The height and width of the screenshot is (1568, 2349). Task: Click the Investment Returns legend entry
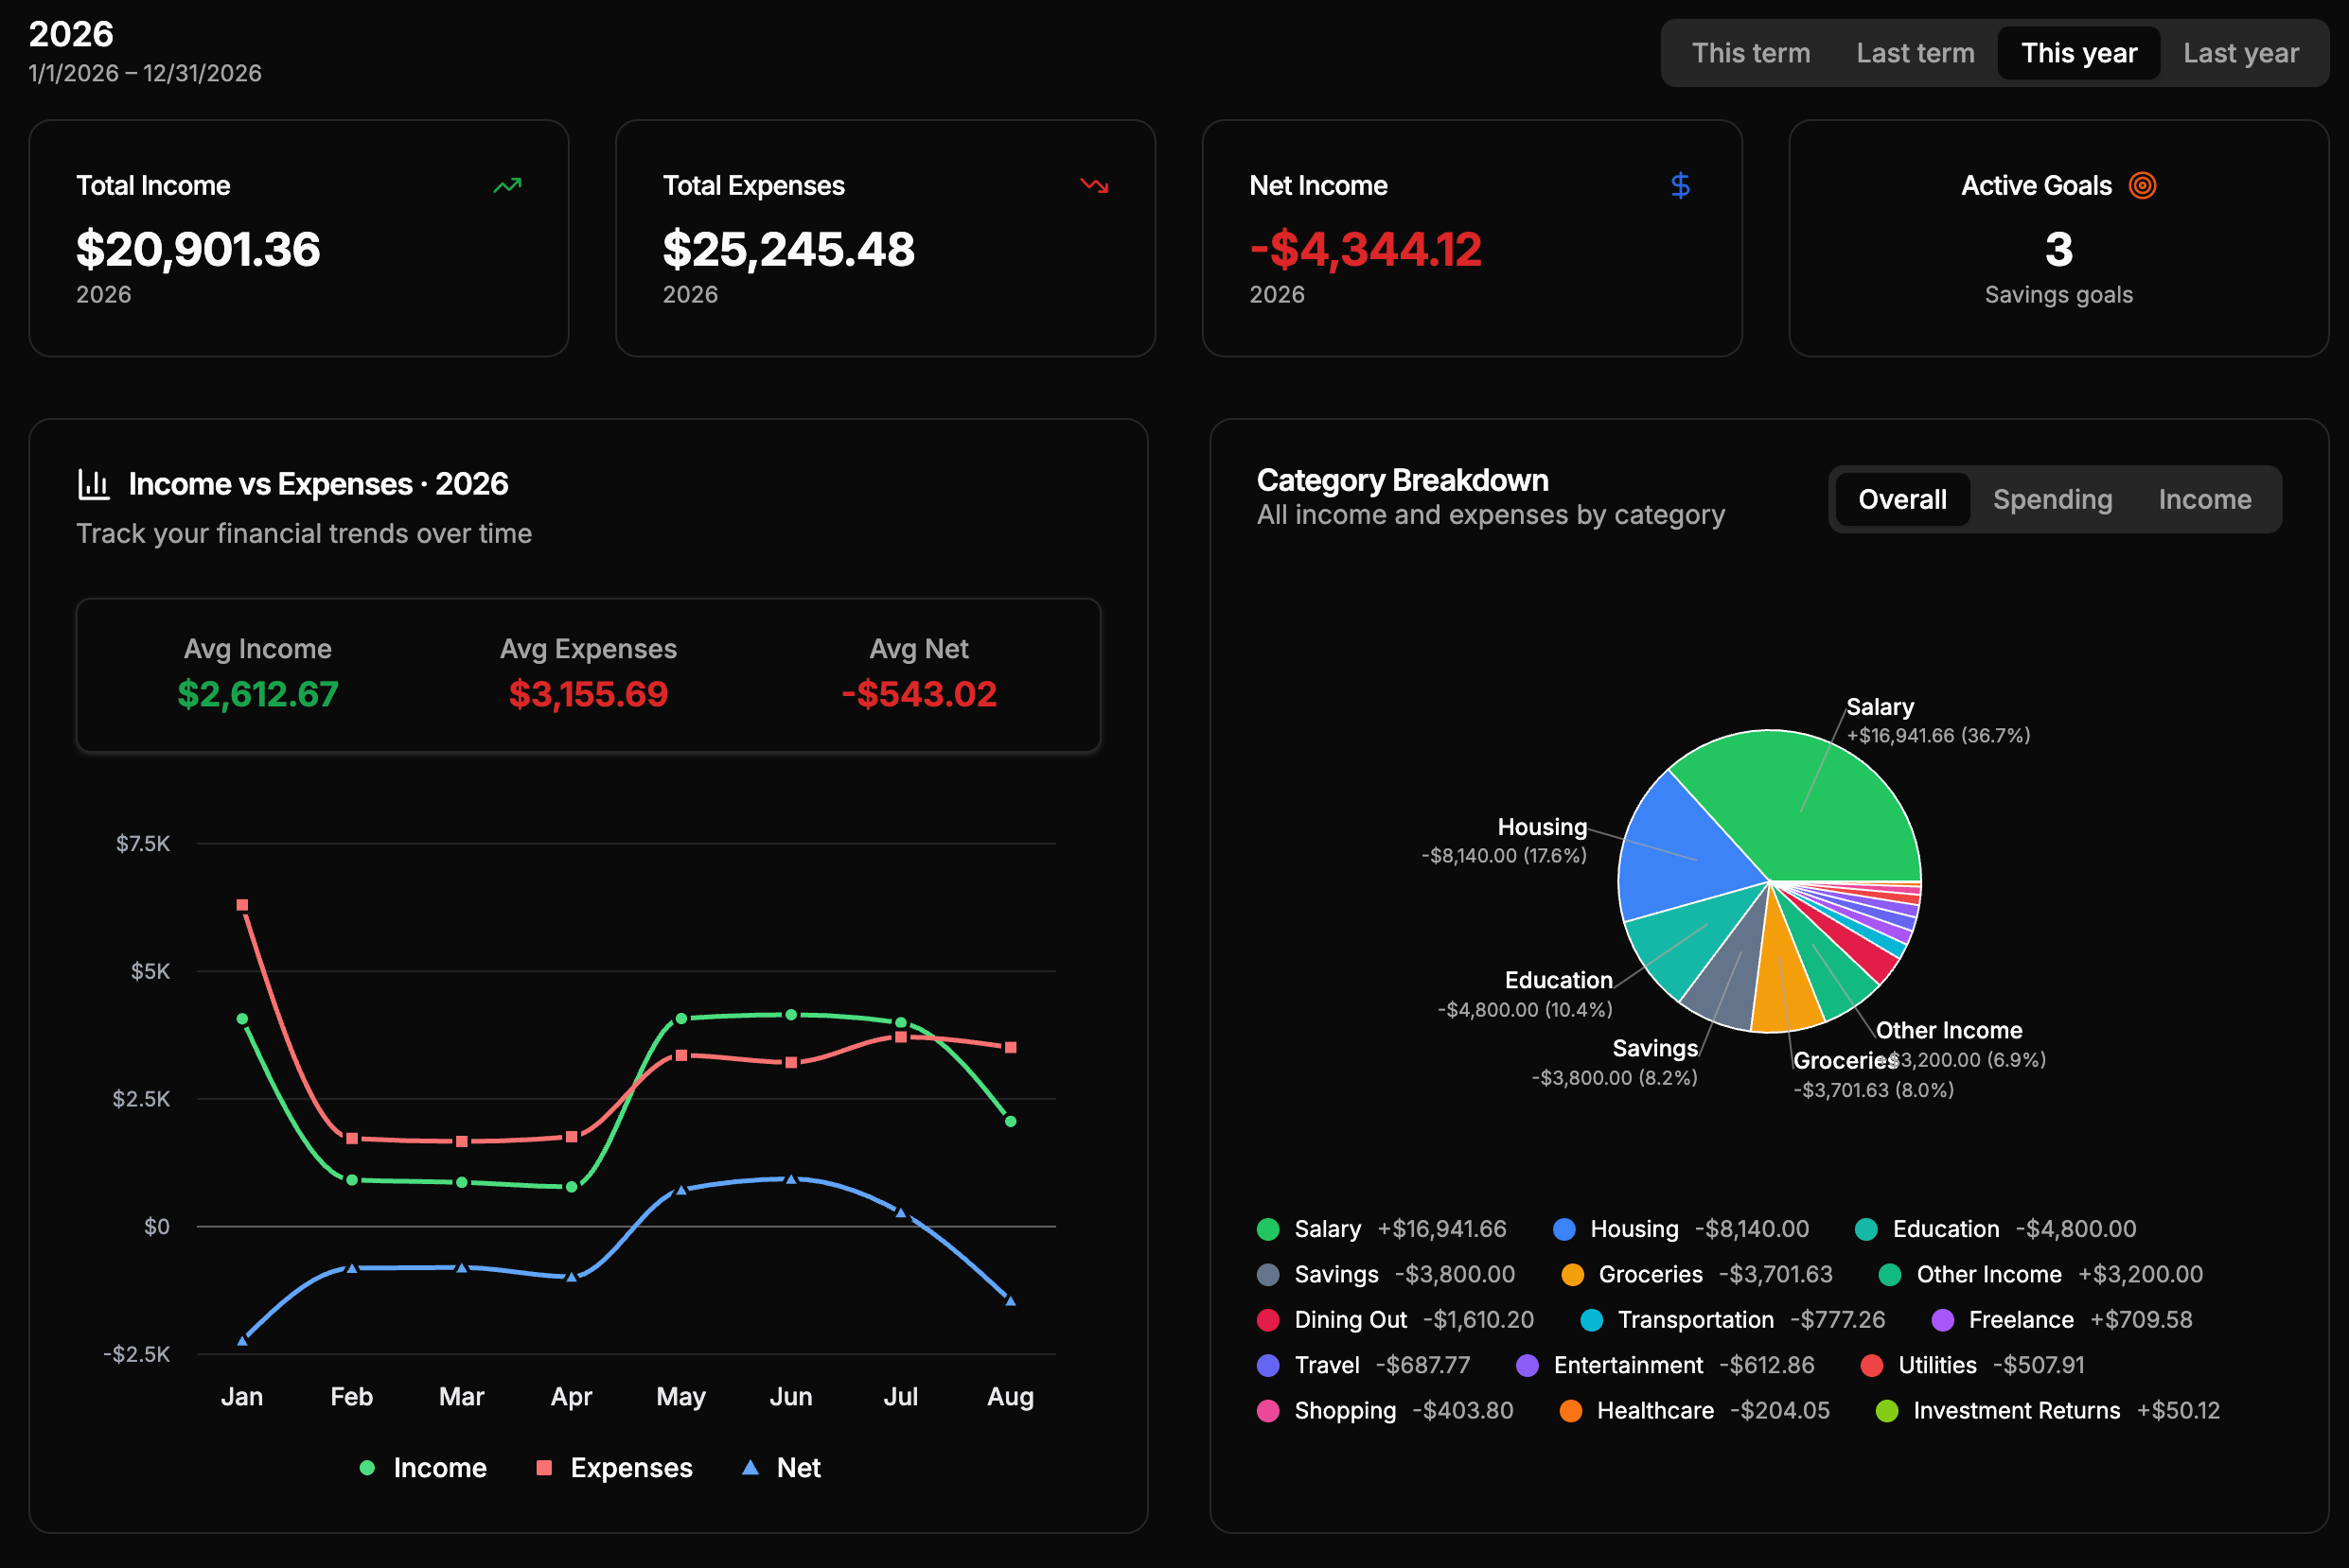tap(2048, 1411)
